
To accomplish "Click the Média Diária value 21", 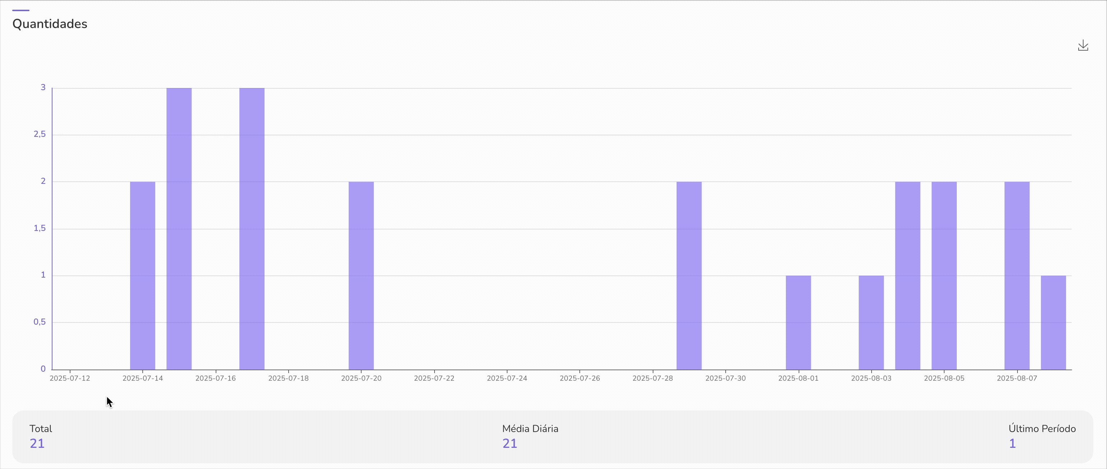I will [x=510, y=444].
